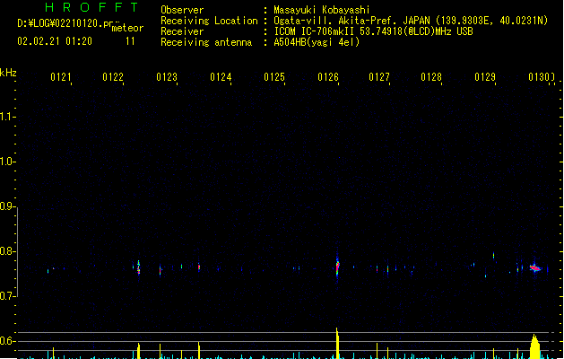The width and height of the screenshot is (564, 359).
Task: Click the Receiver label
Action: tap(182, 31)
